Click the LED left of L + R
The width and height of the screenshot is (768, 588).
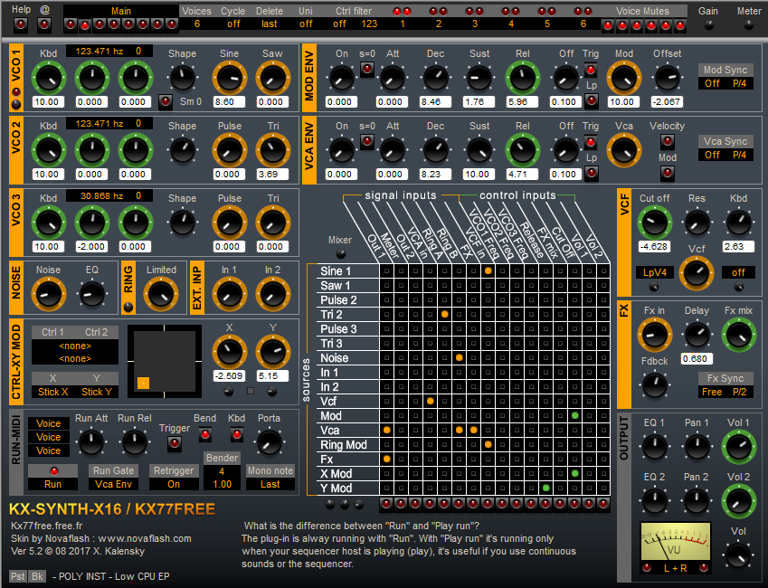pos(647,568)
